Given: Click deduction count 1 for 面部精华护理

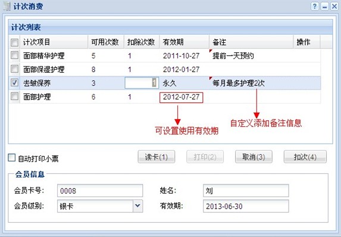Looking at the screenshot, I should click(130, 56).
